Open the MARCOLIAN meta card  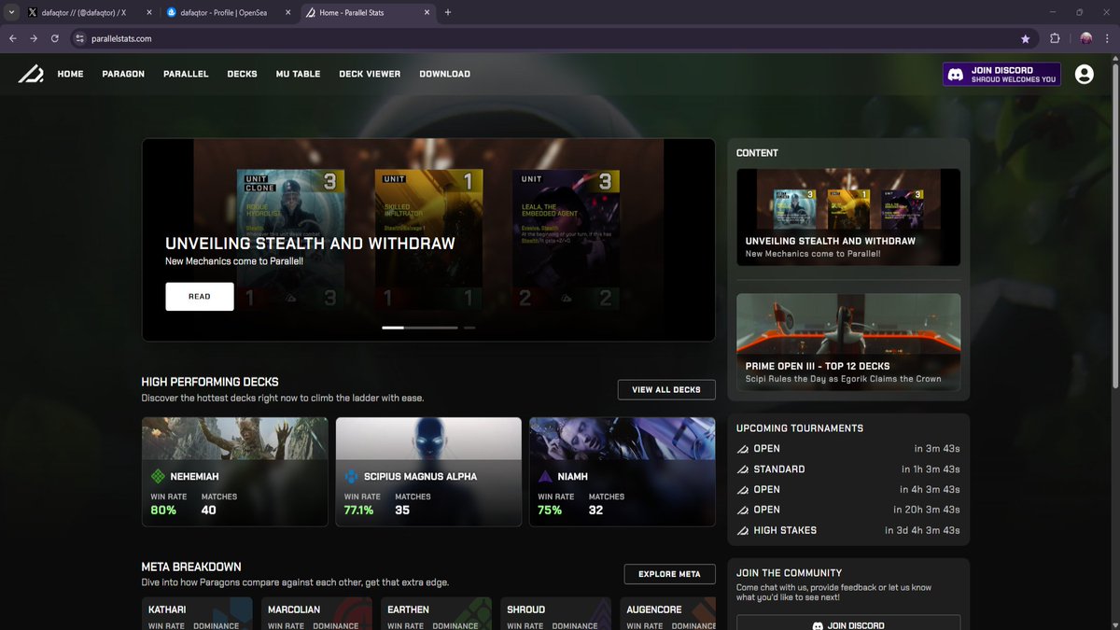pos(316,613)
